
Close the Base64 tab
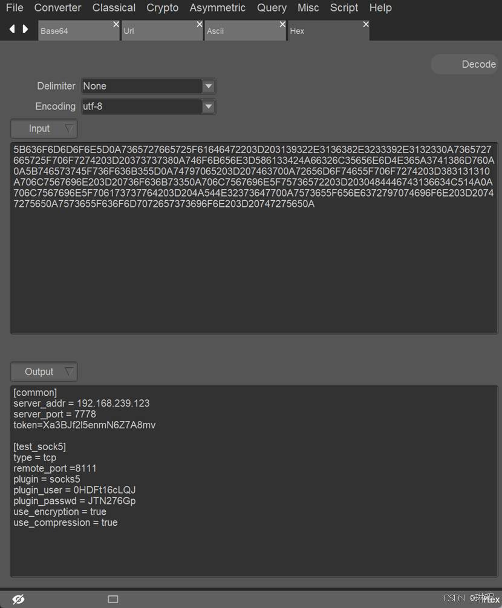point(116,24)
